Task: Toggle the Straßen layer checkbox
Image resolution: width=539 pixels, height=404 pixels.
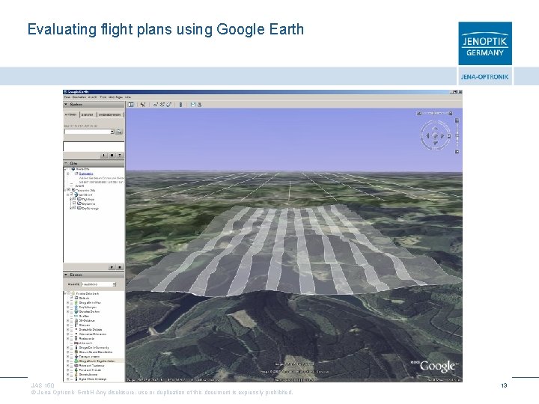Action: 72,316
